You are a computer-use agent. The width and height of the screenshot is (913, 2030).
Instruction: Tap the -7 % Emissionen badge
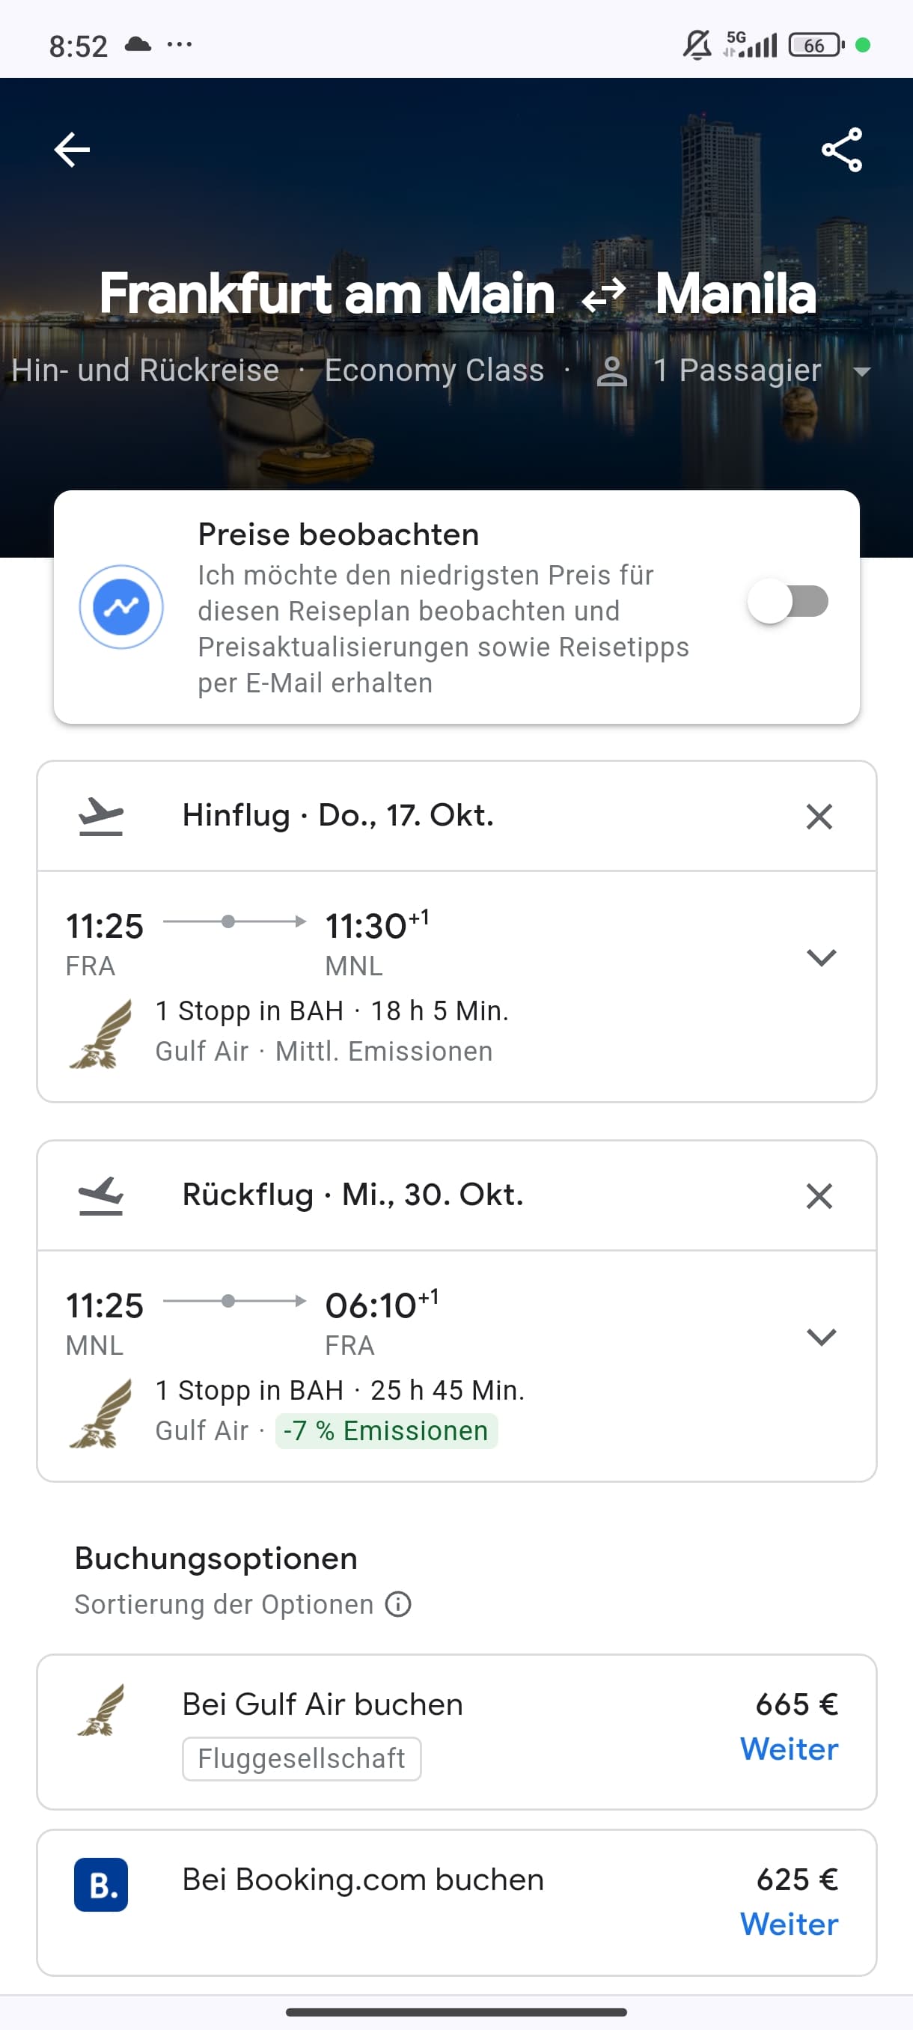pos(386,1431)
